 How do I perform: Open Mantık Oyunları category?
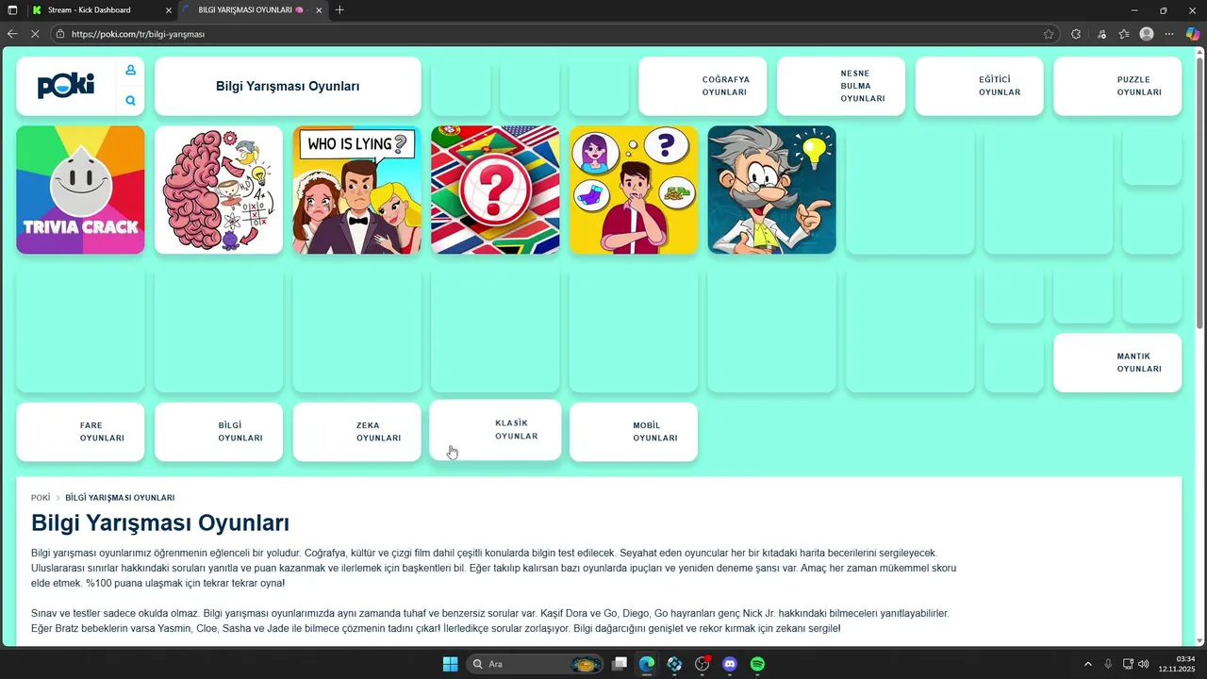1117,363
